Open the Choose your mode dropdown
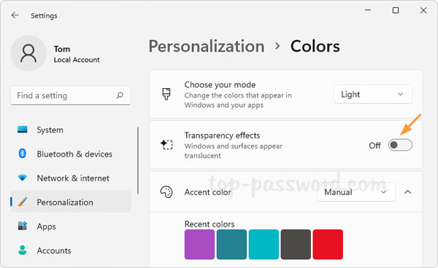 373,95
